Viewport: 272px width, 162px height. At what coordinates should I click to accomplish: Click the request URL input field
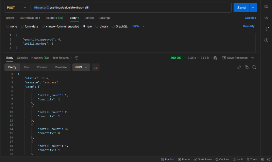point(131,7)
